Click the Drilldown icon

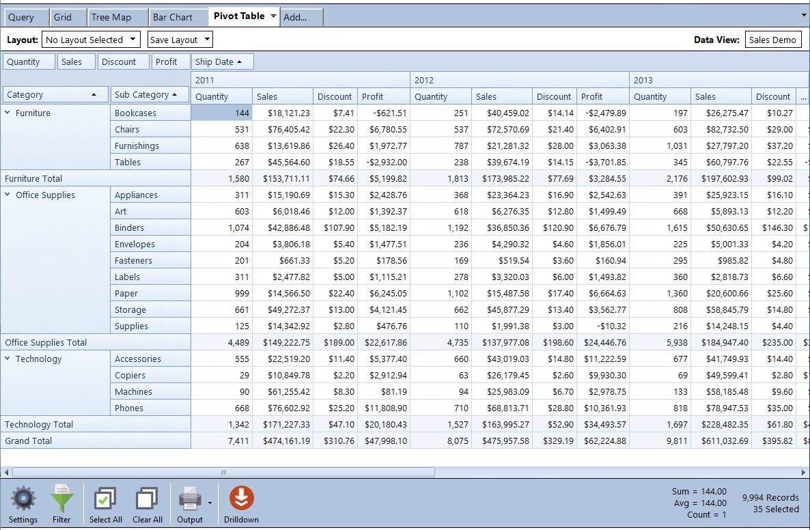click(241, 499)
